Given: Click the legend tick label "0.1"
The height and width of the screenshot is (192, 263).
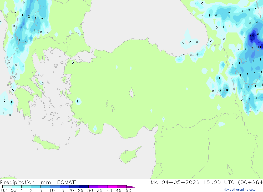Looking at the screenshot, I should coord(4,190).
